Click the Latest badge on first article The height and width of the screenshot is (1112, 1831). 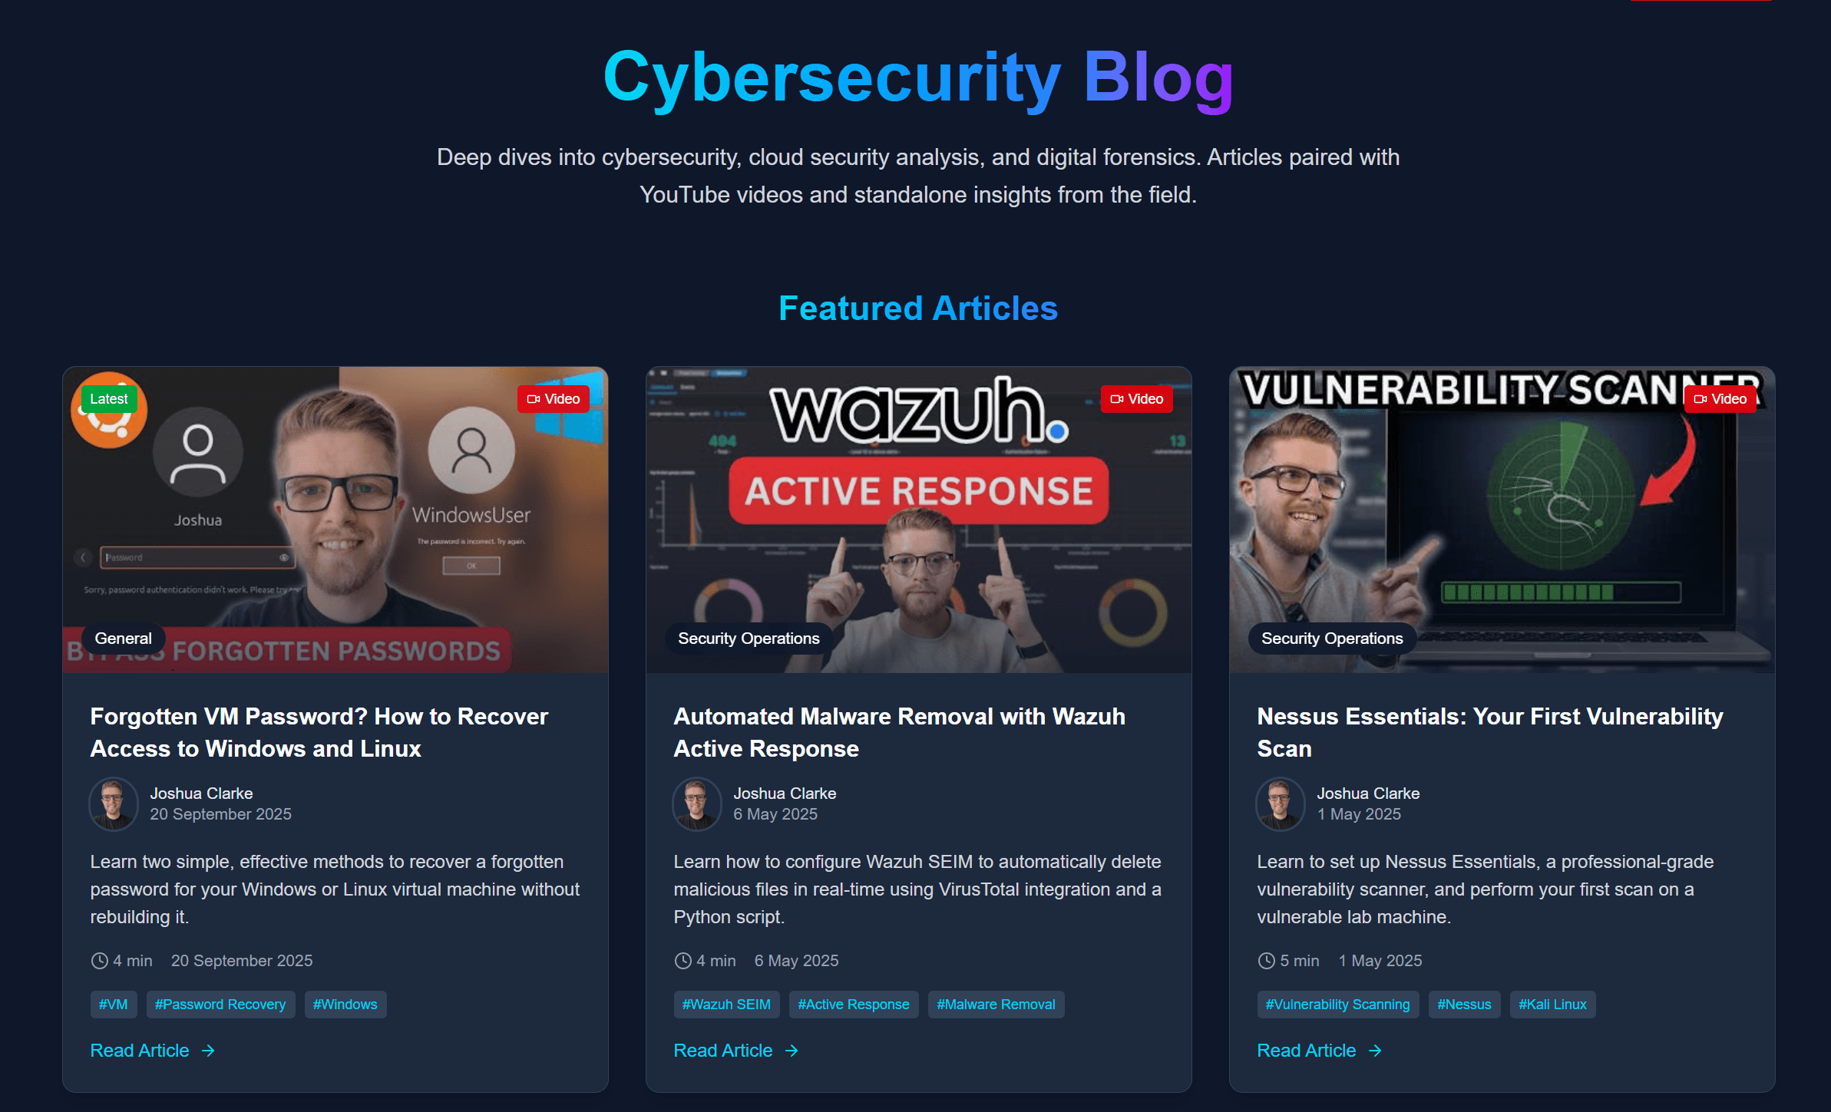(109, 399)
